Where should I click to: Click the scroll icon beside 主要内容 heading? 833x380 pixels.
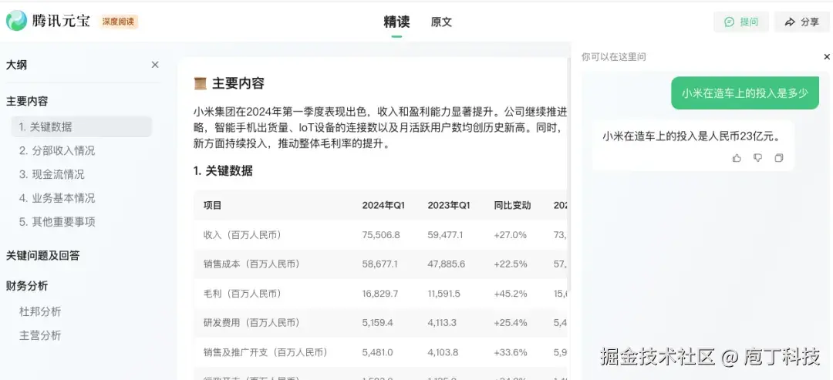pos(201,83)
